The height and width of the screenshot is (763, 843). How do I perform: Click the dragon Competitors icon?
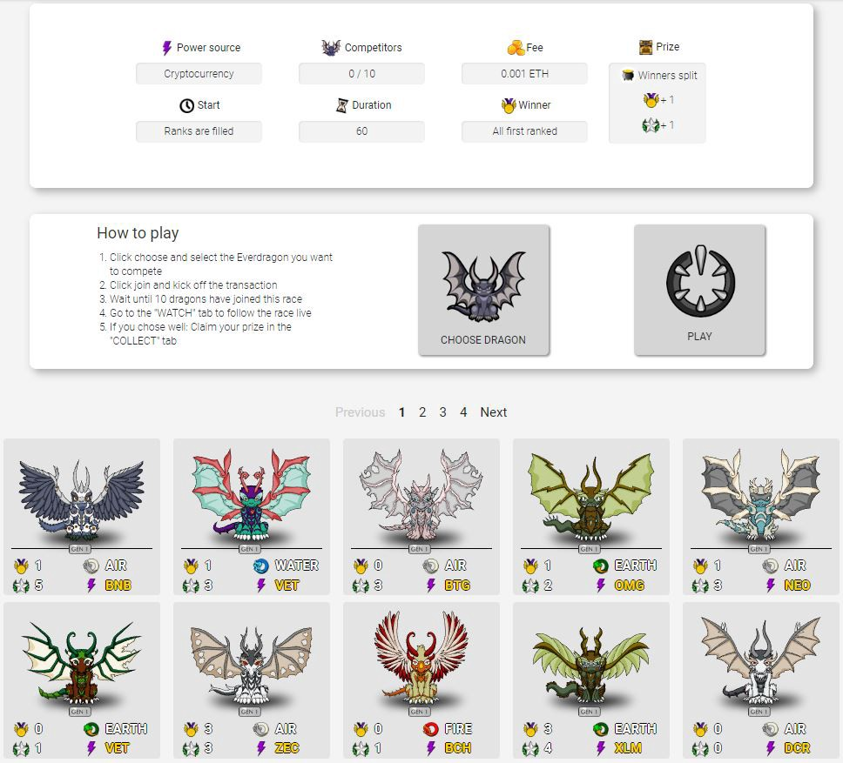point(331,47)
